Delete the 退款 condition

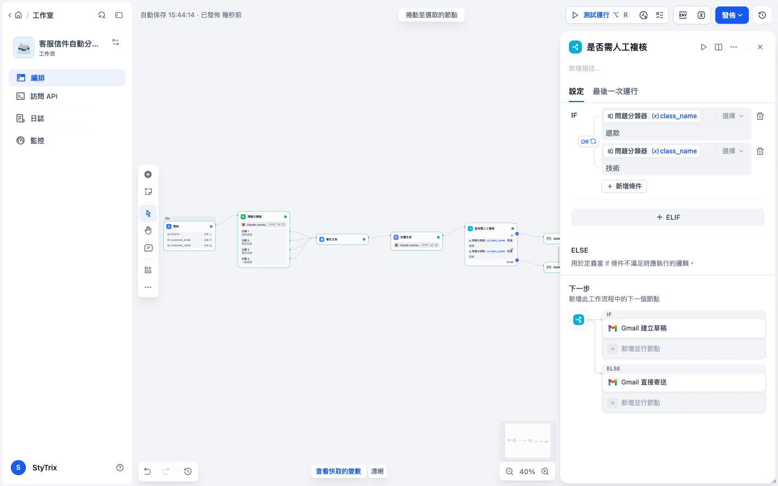coord(760,116)
